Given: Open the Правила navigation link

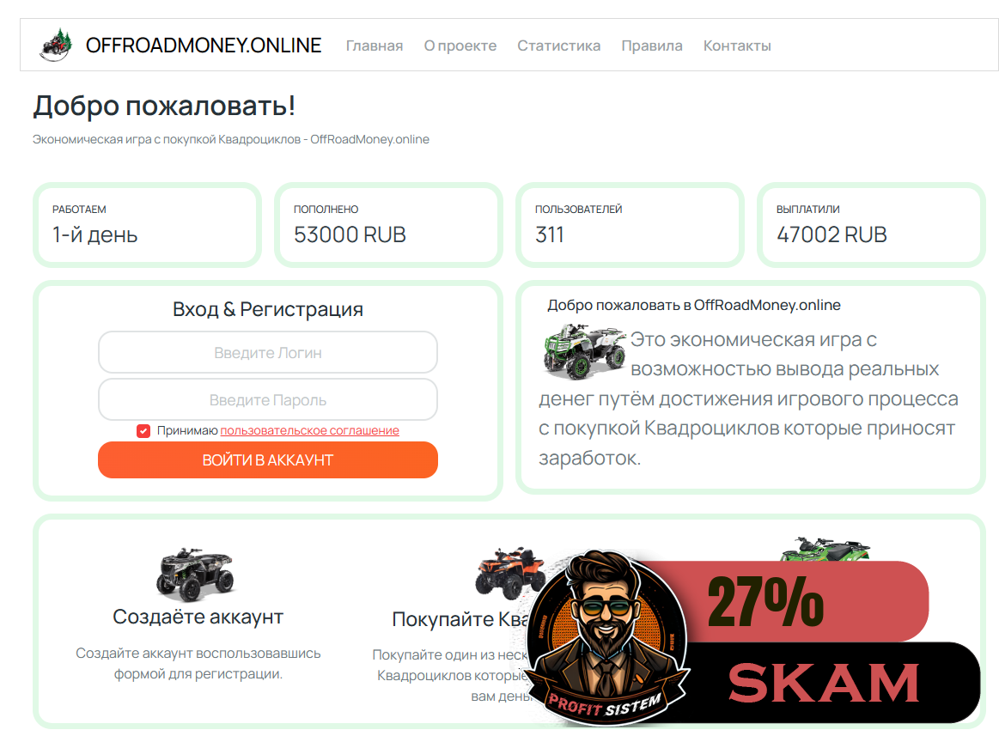Looking at the screenshot, I should tap(652, 46).
